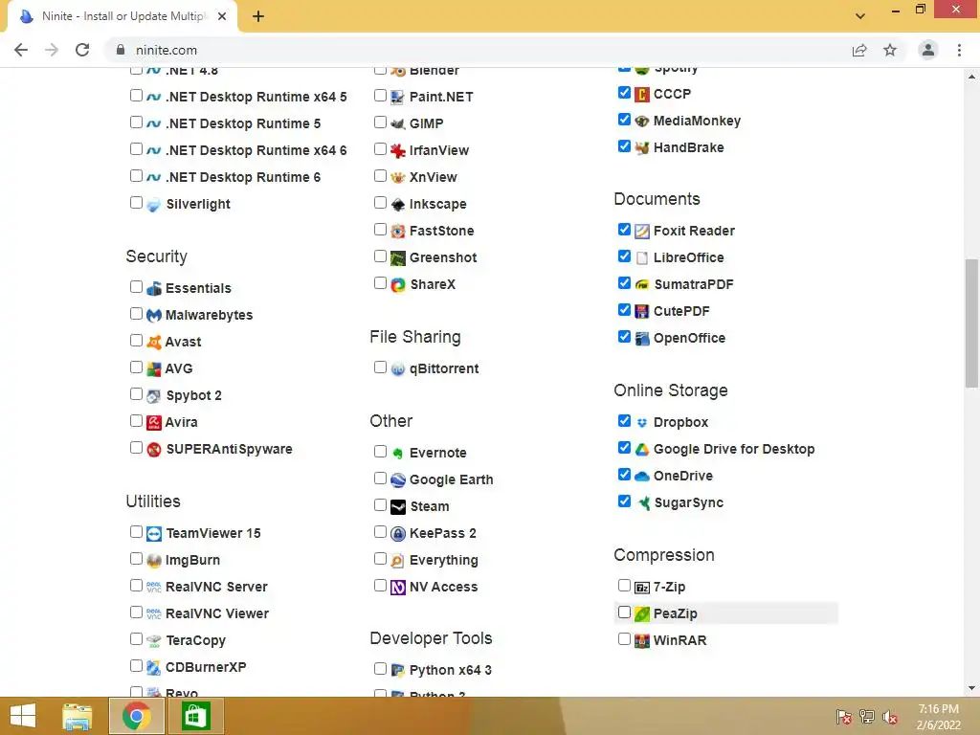
Task: Click the Evernote elephant icon
Action: click(x=397, y=453)
